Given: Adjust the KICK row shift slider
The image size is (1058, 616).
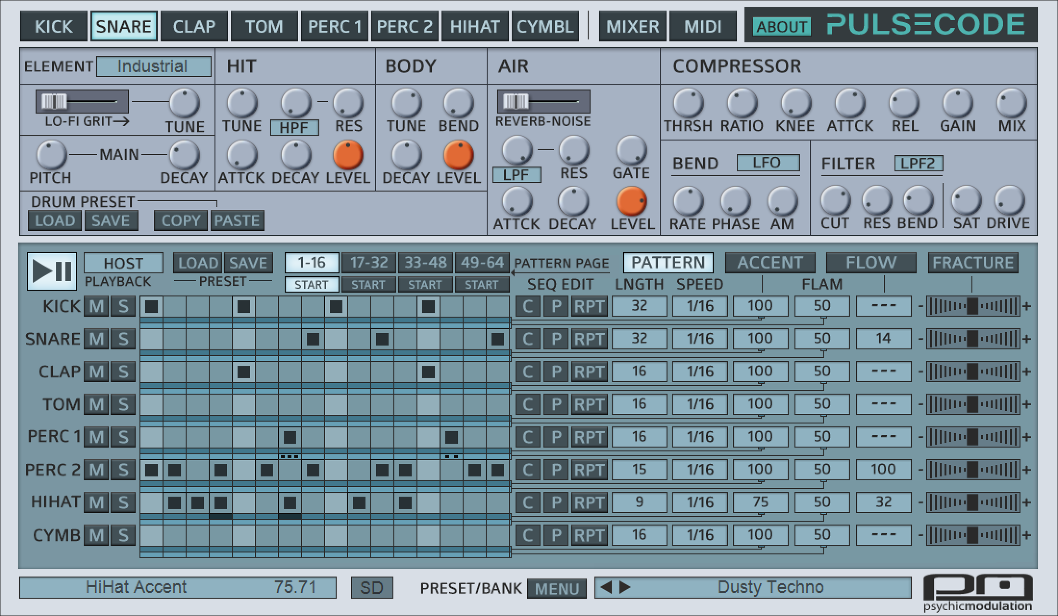Looking at the screenshot, I should (x=973, y=306).
